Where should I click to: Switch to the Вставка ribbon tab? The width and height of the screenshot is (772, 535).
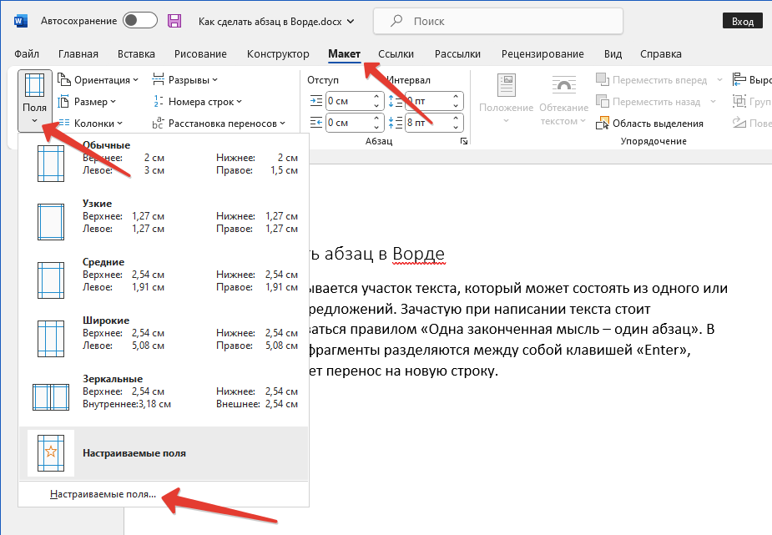tap(136, 54)
